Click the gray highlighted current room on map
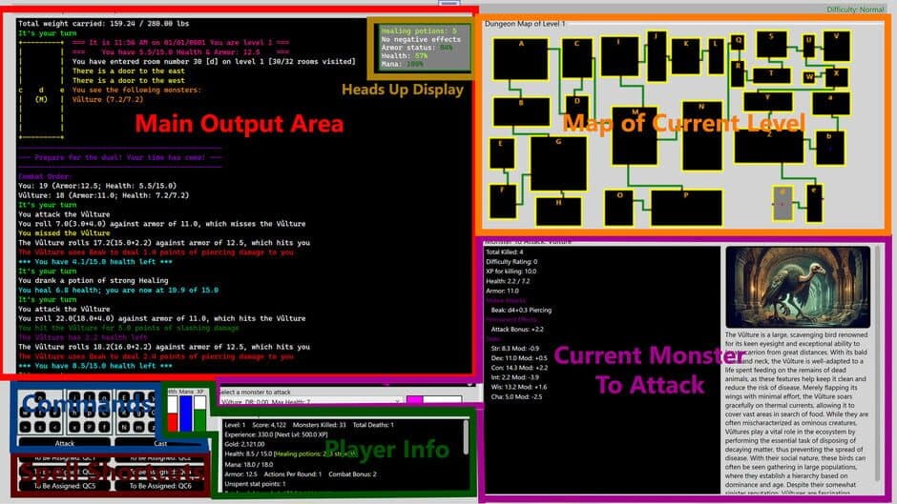 tap(782, 203)
